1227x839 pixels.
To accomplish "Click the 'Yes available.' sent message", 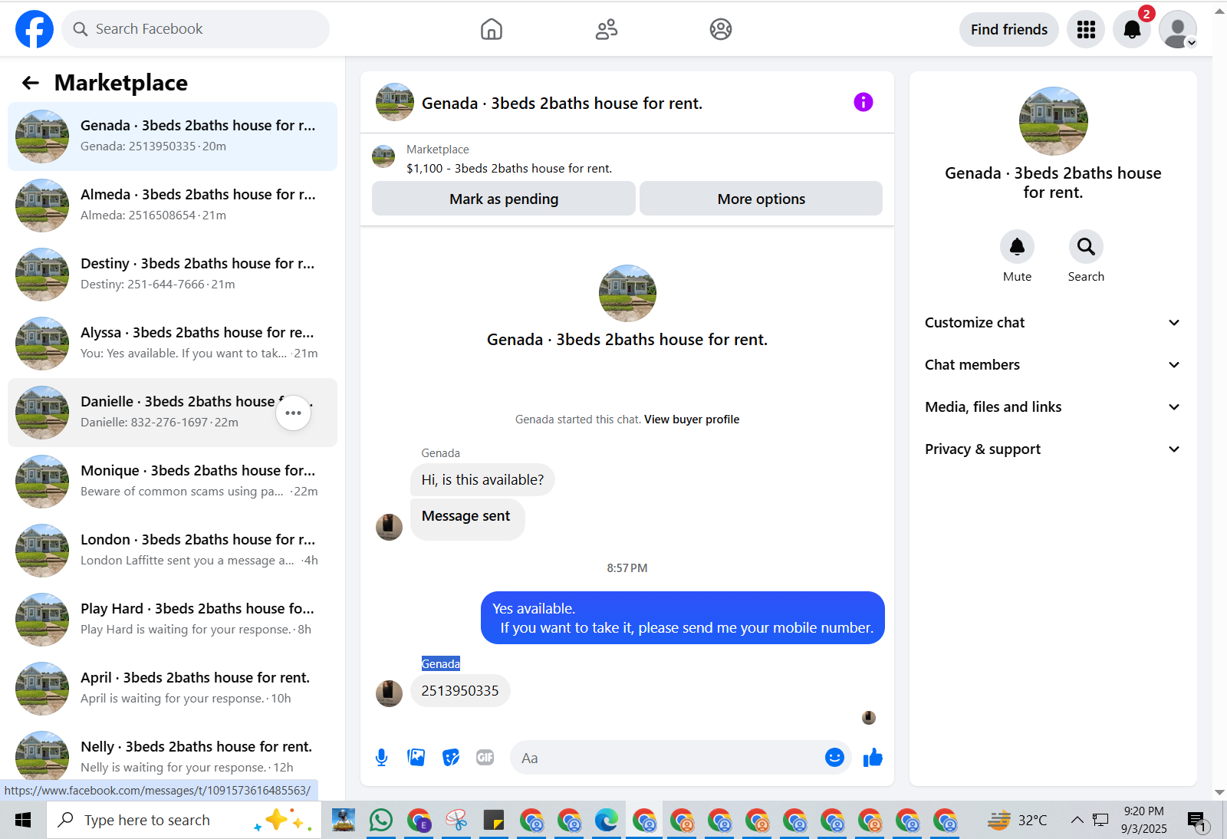I will click(683, 618).
